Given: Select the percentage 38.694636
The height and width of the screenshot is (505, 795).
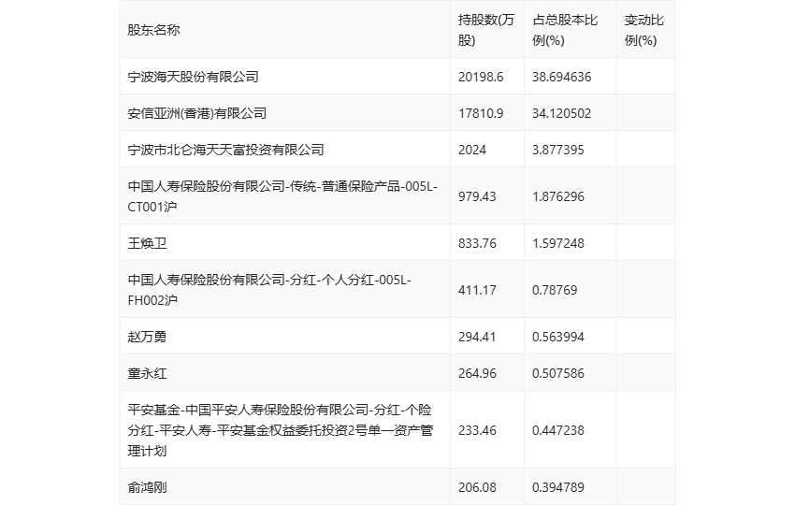Looking at the screenshot, I should [x=562, y=77].
